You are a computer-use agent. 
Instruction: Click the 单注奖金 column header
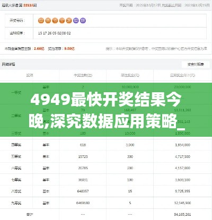click(130, 75)
